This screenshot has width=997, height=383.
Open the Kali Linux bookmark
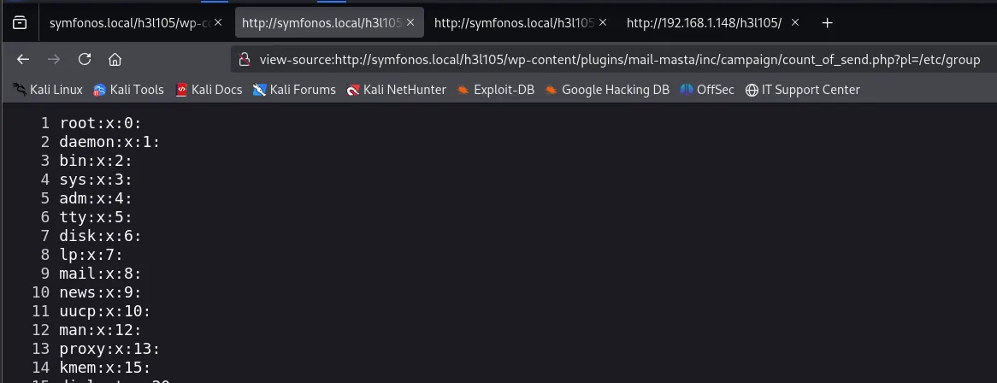[48, 90]
